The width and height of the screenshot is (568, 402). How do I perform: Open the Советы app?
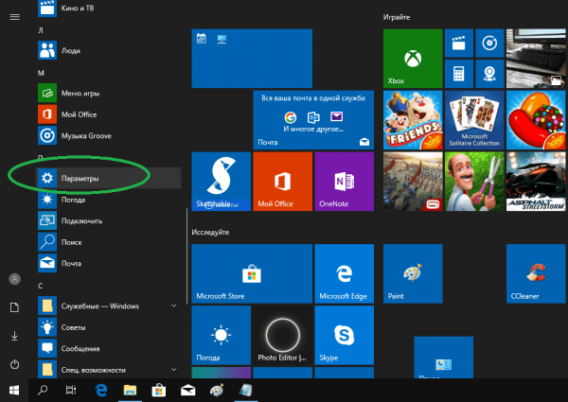click(109, 327)
